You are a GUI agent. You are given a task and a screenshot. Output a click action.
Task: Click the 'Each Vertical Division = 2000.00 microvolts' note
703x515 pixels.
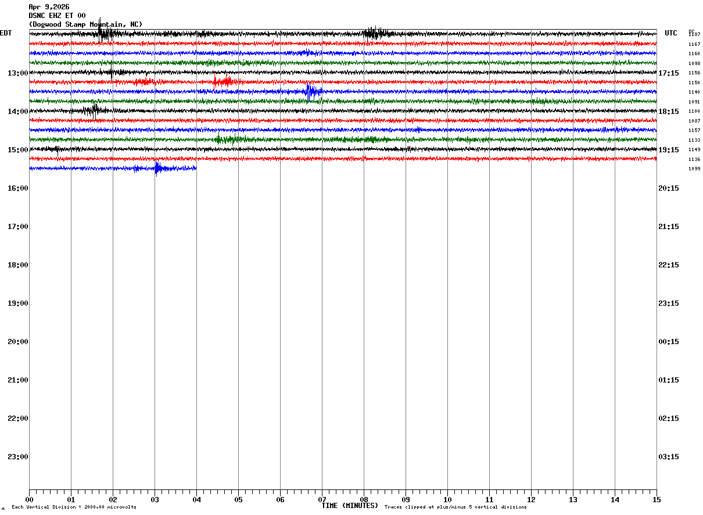coord(74,507)
